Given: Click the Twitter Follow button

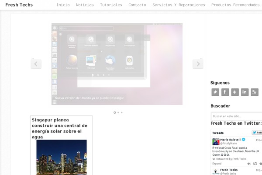Looking at the screenshot, I should point(257,133).
